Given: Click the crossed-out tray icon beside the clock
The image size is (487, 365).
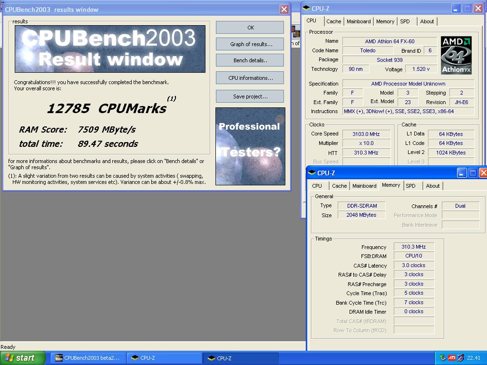Looking at the screenshot, I should [x=460, y=358].
